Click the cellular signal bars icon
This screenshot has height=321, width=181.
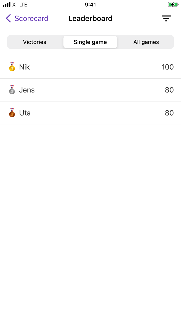[6, 4]
